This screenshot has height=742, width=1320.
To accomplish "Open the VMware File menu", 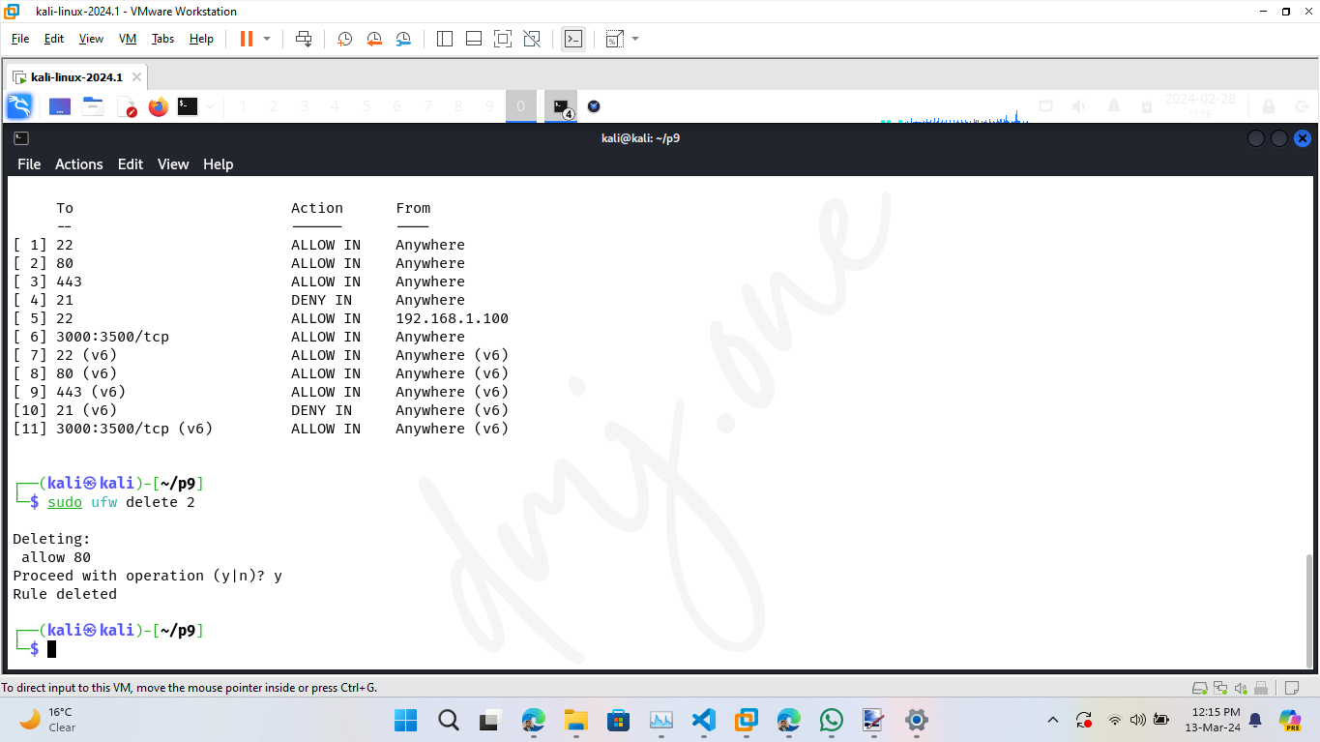I will click(20, 39).
